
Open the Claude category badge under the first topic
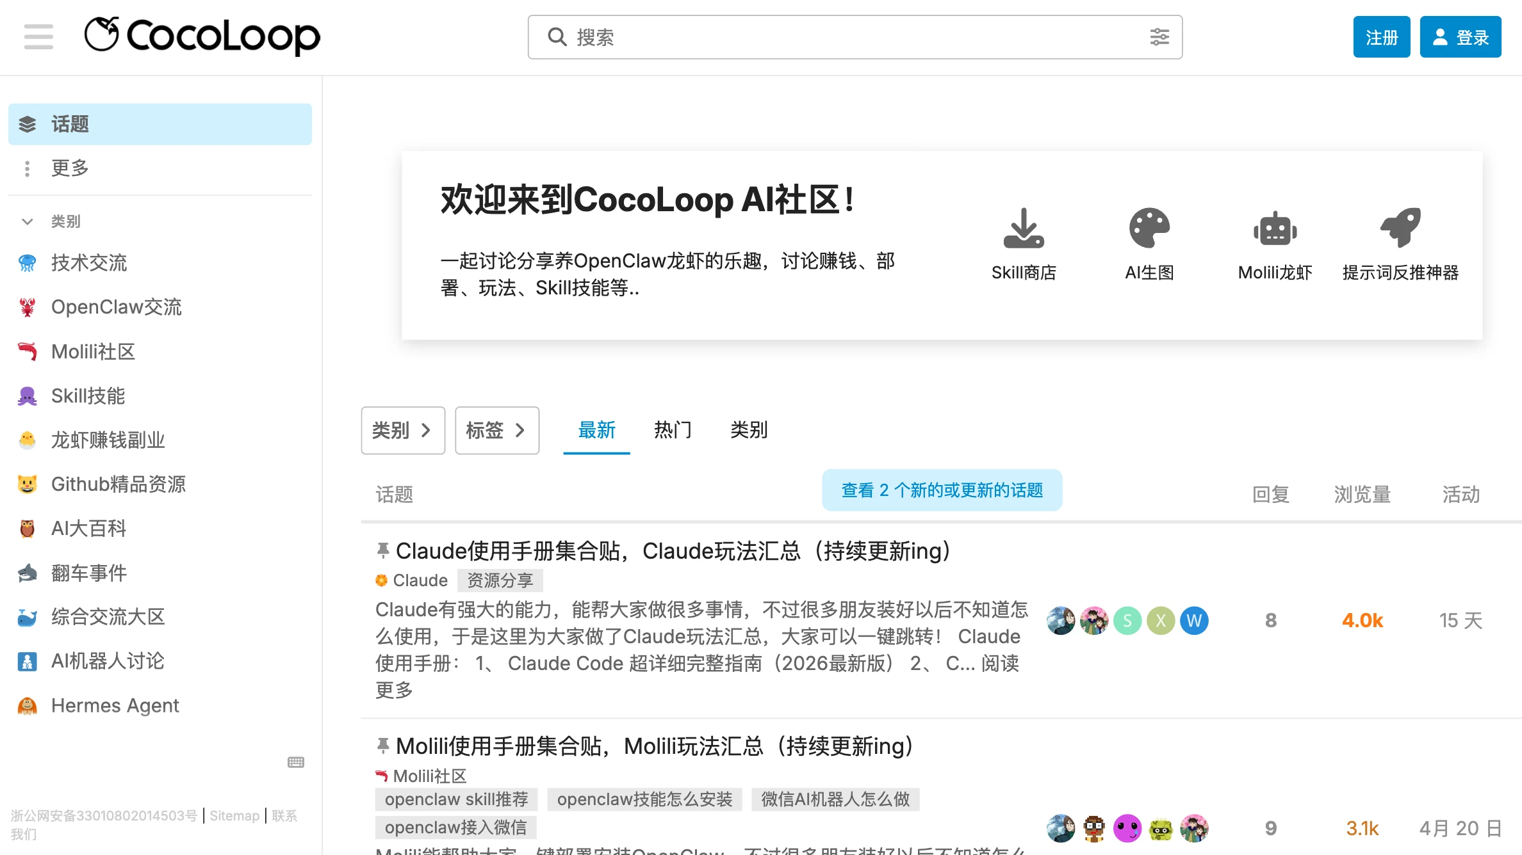coord(411,580)
